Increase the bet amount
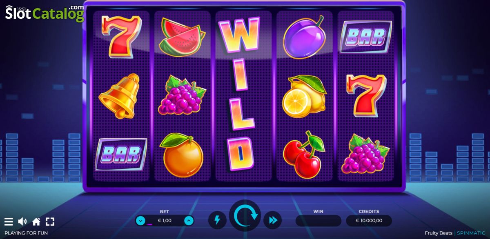Image resolution: width=490 pixels, height=239 pixels. [189, 221]
